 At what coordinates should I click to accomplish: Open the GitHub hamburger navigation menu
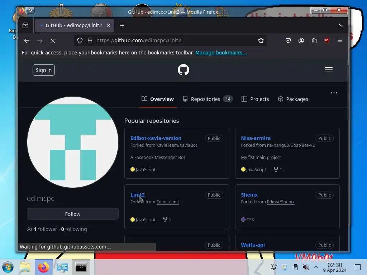[x=329, y=70]
